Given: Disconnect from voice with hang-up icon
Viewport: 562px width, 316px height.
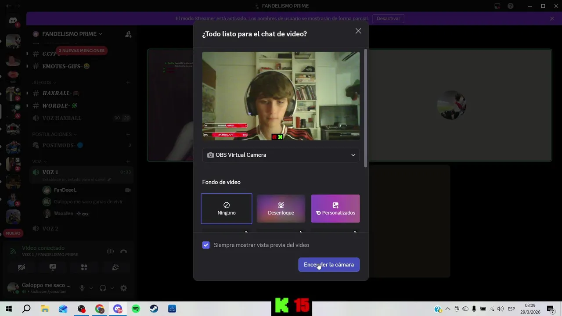Looking at the screenshot, I should pos(124,251).
